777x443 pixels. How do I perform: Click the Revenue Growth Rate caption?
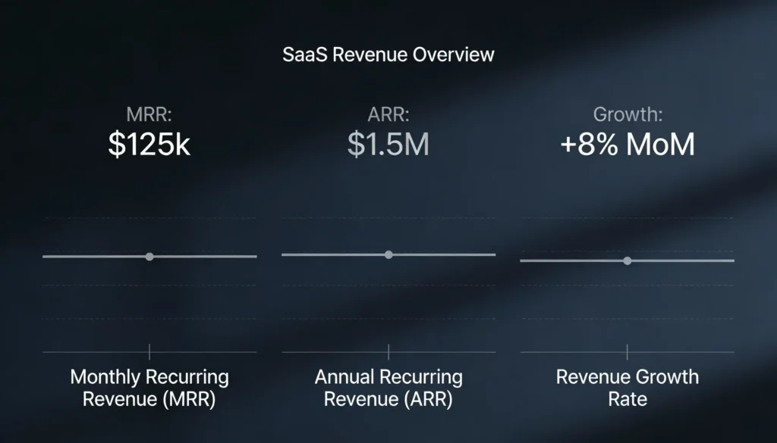tap(627, 388)
